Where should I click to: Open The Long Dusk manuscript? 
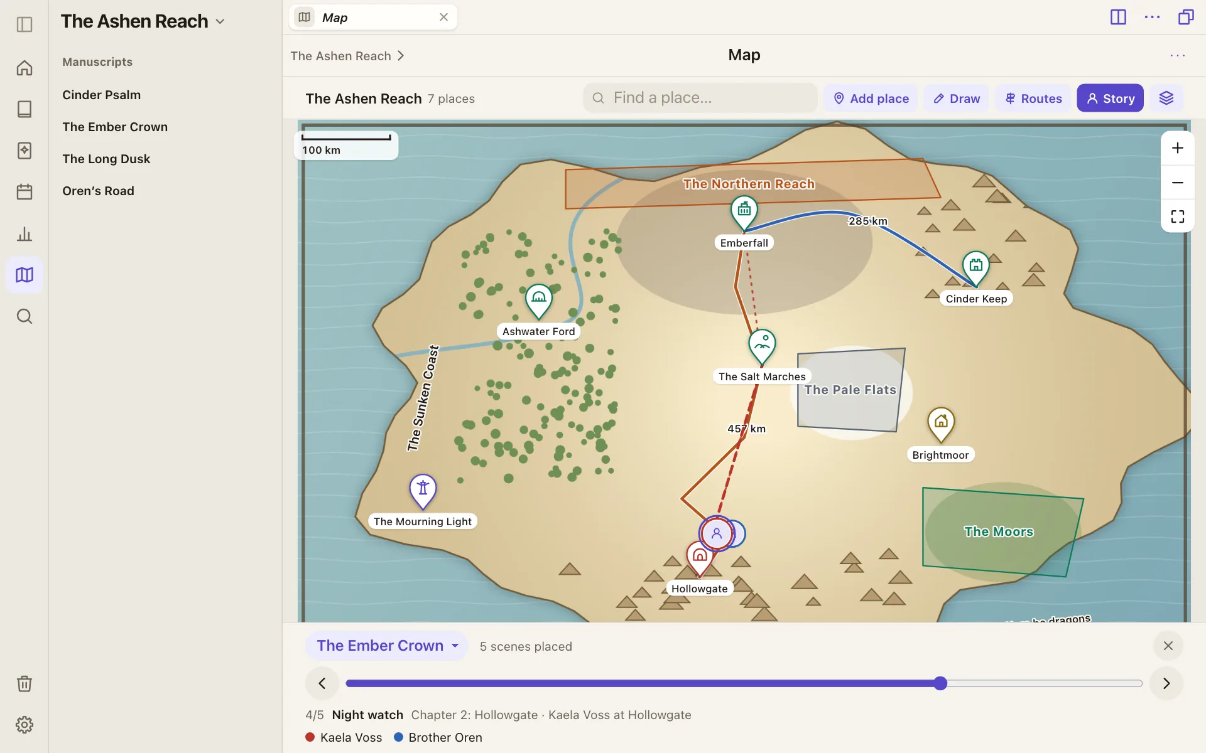click(x=106, y=159)
